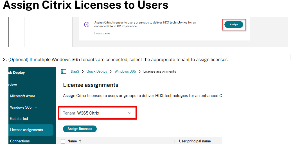Image resolution: width=291 pixels, height=150 pixels.
Task: Go to Windows 365 breadcrumb
Action: 125,71
